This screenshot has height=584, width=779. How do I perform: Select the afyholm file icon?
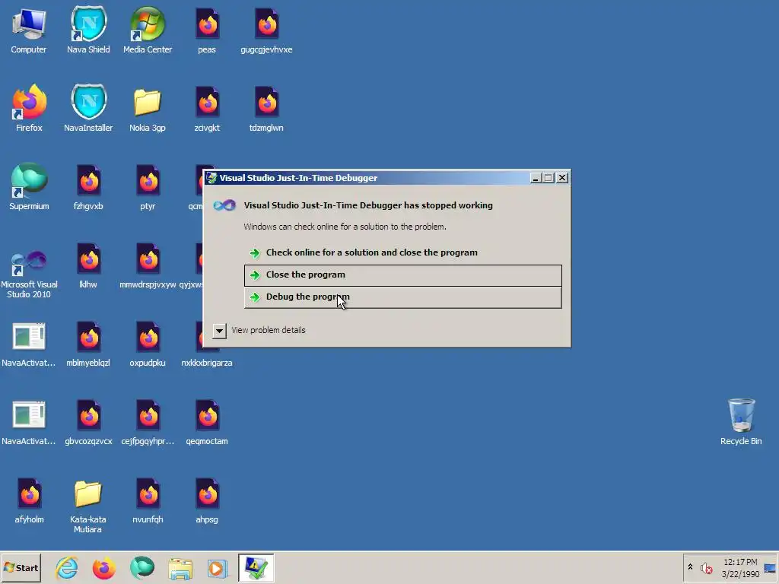point(29,502)
